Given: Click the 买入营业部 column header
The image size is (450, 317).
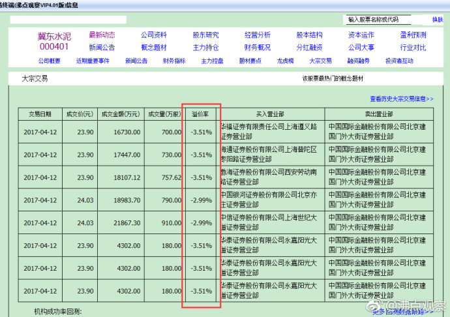Looking at the screenshot, I should pos(270,114).
